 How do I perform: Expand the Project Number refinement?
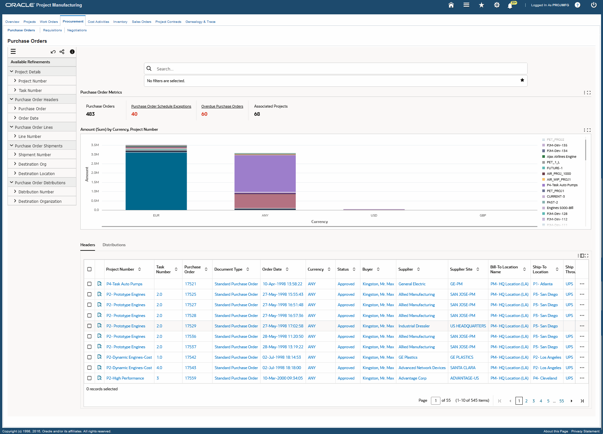pyautogui.click(x=15, y=81)
